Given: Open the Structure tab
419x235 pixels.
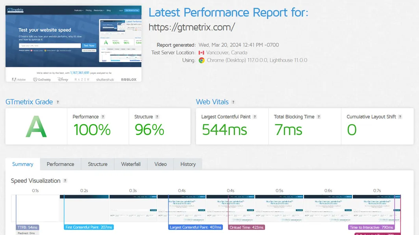Looking at the screenshot, I should click(x=98, y=164).
